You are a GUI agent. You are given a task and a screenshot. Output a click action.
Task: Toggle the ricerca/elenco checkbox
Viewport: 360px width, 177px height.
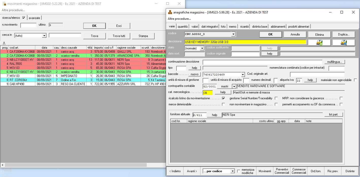coord(24,18)
